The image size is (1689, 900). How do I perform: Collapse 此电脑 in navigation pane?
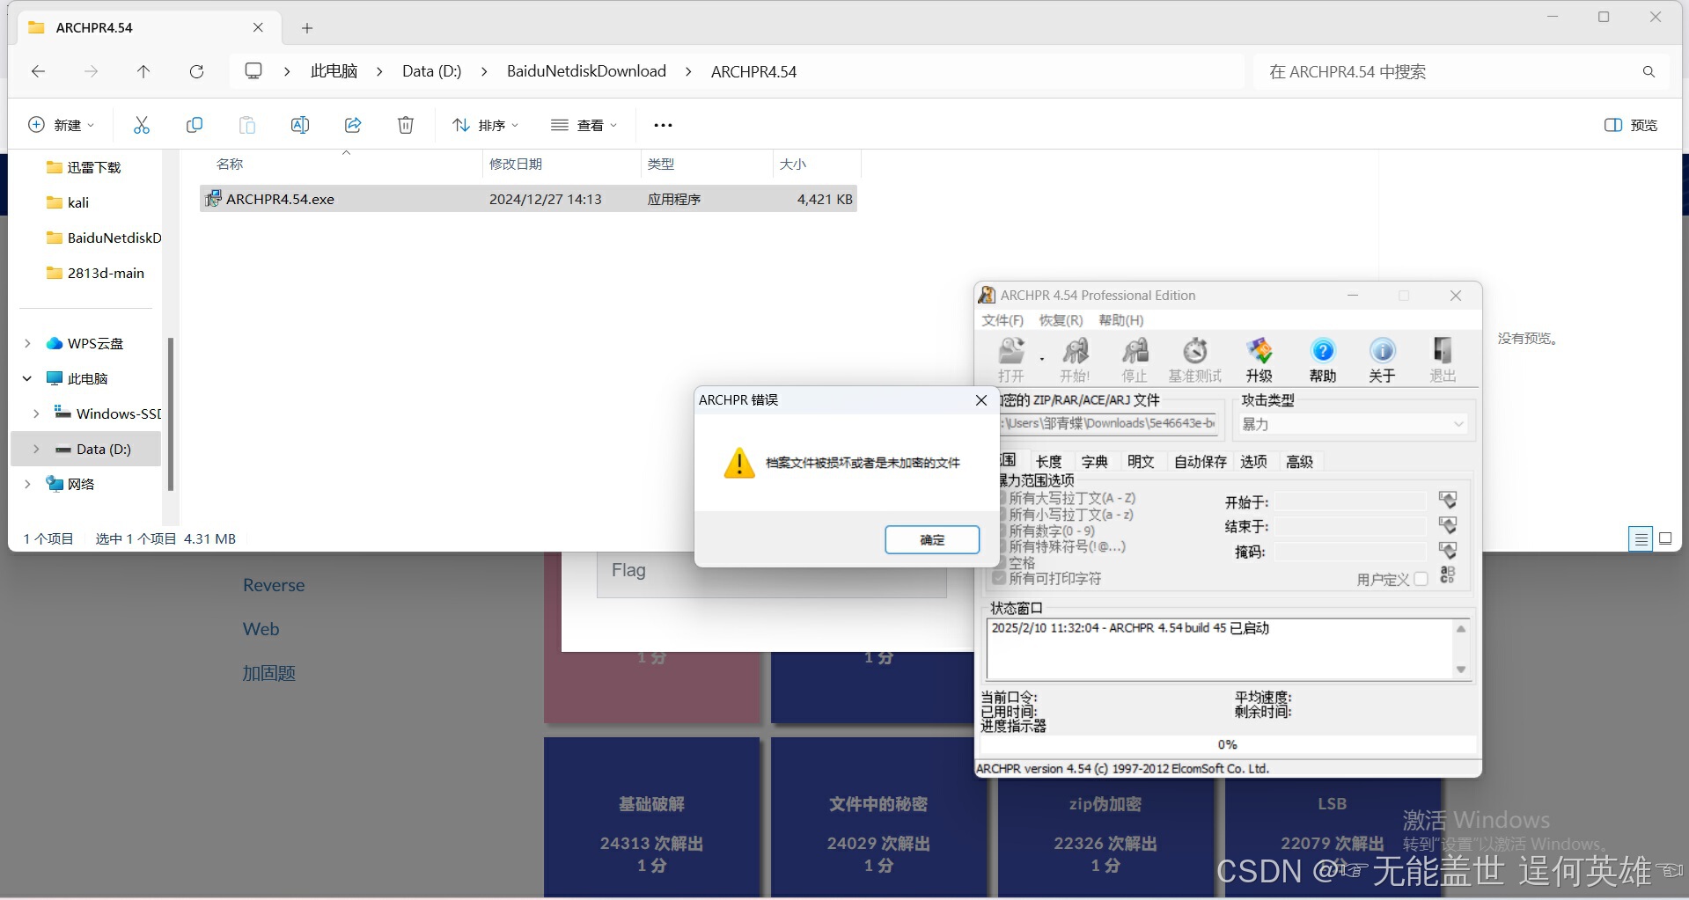coord(27,378)
